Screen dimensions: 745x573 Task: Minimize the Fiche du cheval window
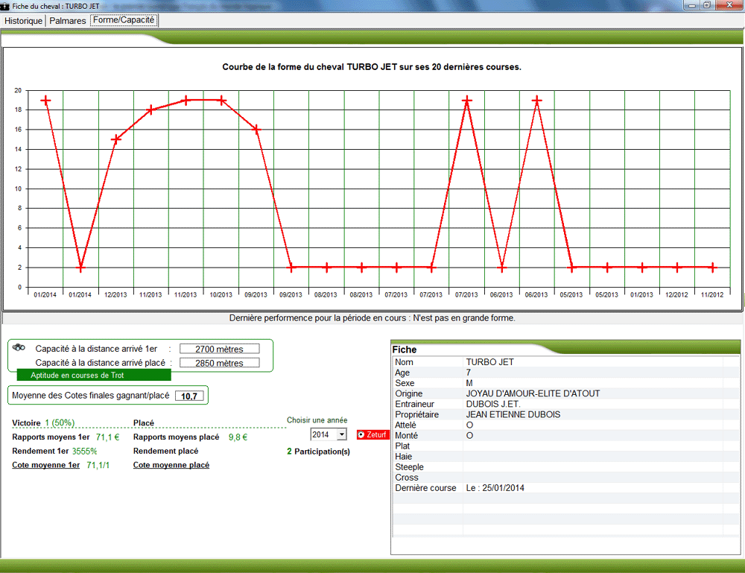pos(692,4)
